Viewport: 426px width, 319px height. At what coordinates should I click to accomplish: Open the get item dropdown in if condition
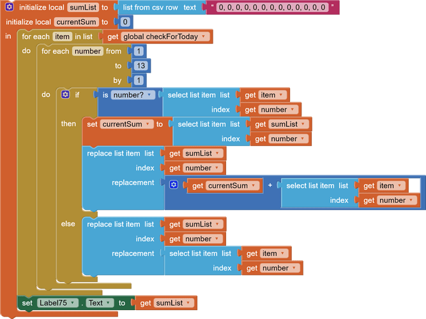(x=281, y=95)
